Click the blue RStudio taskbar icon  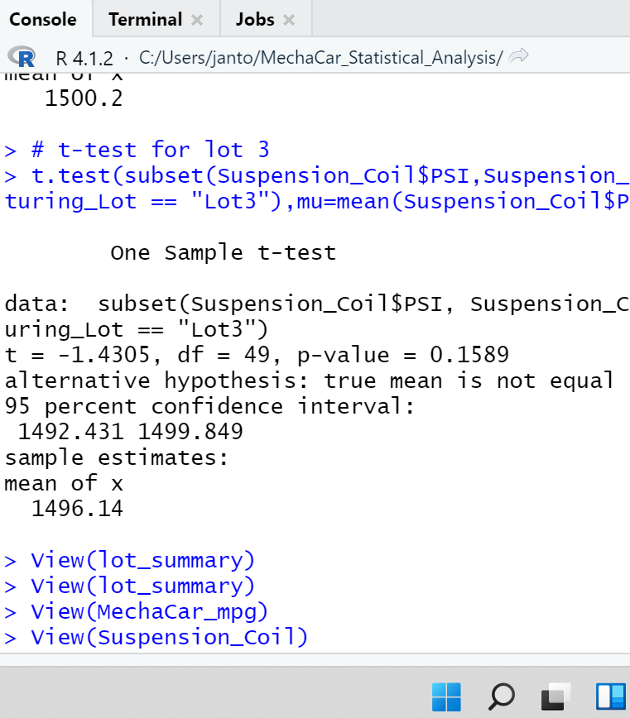(x=609, y=696)
